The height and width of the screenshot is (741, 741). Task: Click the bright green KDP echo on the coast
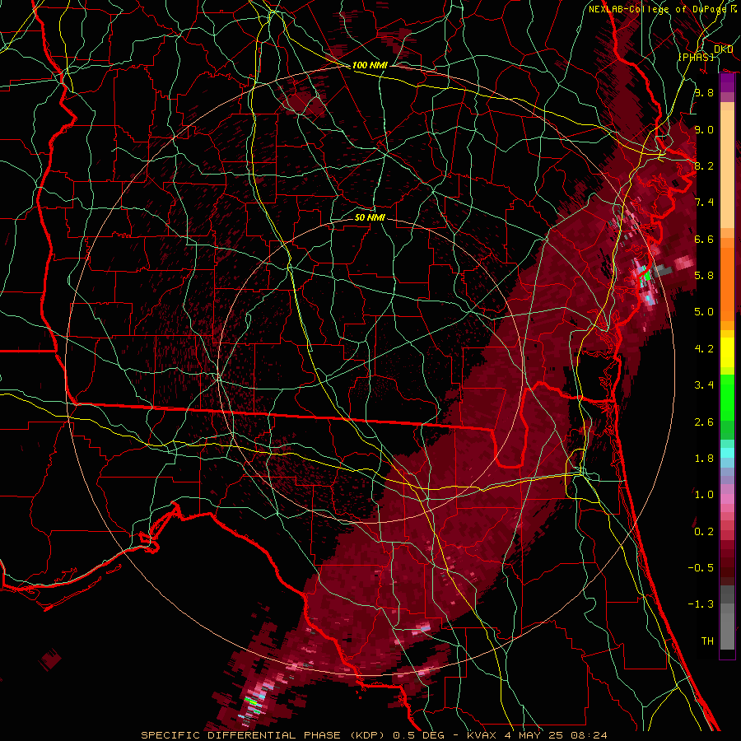pos(646,277)
